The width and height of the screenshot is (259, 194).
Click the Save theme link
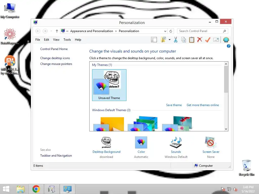174,105
